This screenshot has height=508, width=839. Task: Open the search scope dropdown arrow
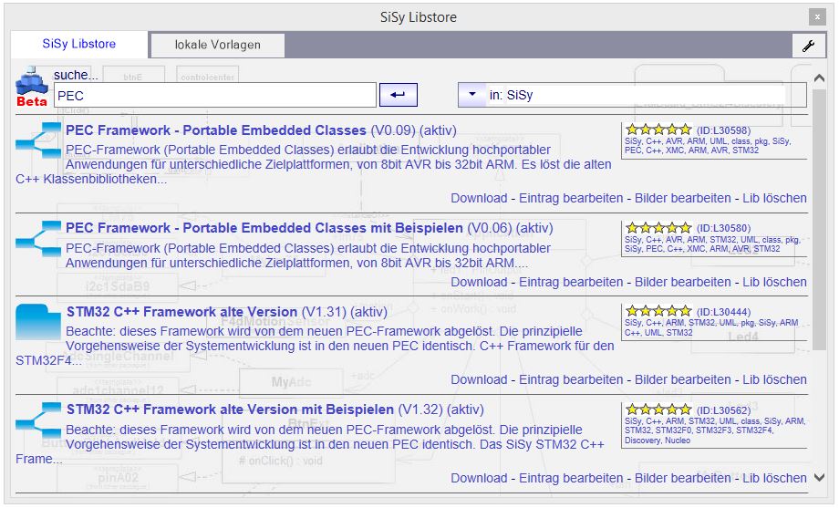pos(471,95)
